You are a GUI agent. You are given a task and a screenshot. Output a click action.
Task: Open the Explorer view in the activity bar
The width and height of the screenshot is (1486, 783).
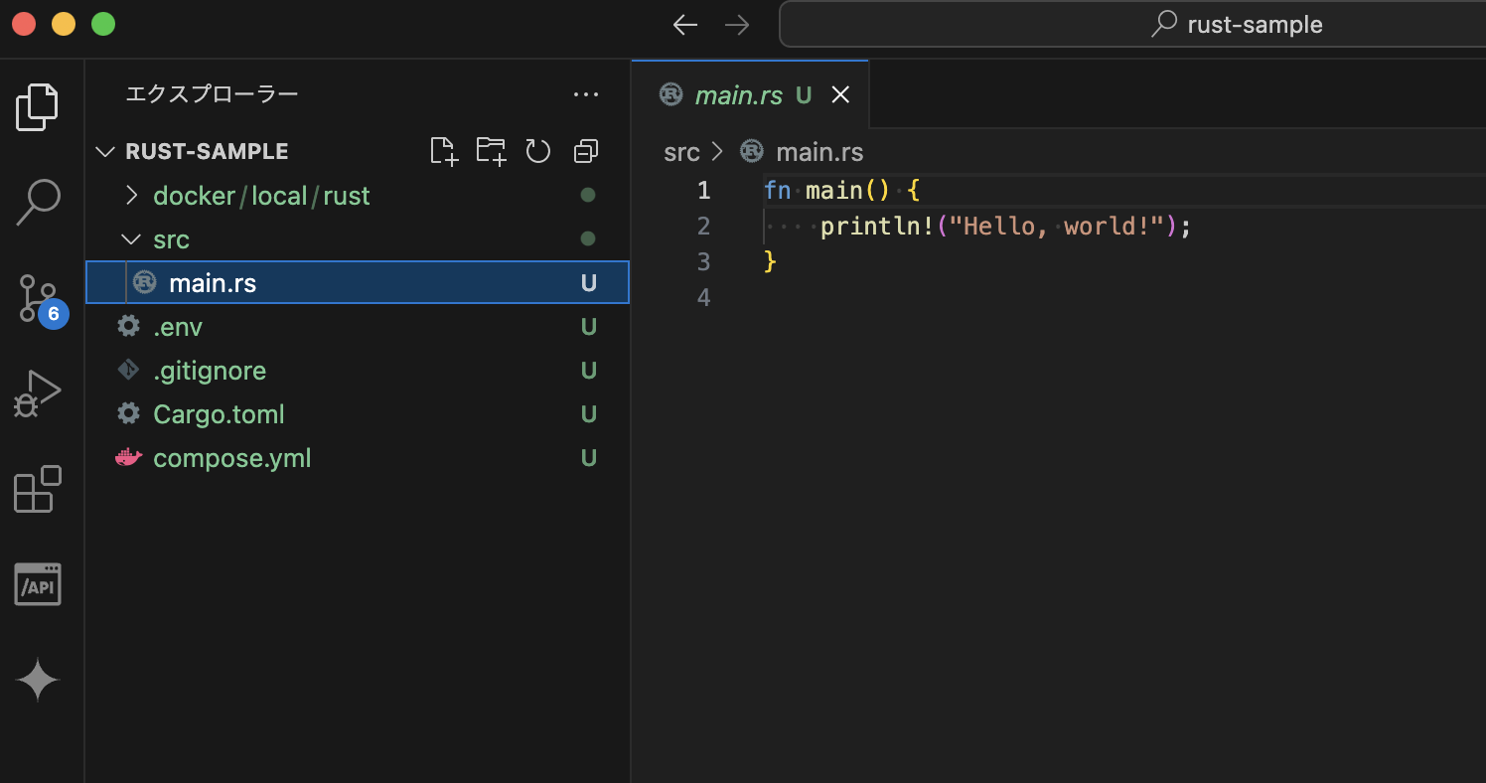pyautogui.click(x=38, y=106)
